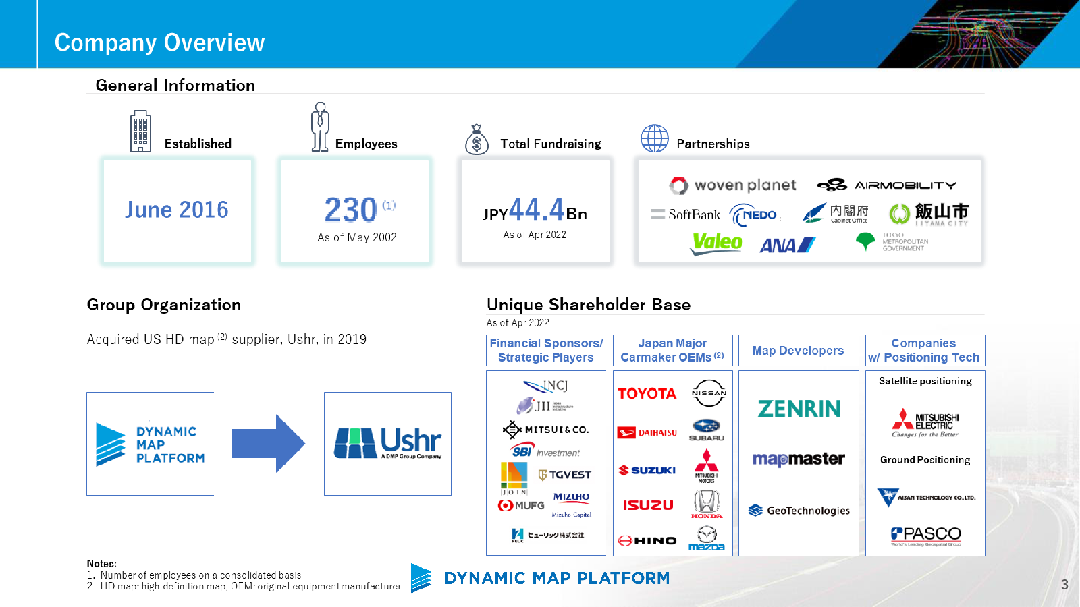Image resolution: width=1080 pixels, height=607 pixels.
Task: Click the General Information heading
Action: pos(175,86)
